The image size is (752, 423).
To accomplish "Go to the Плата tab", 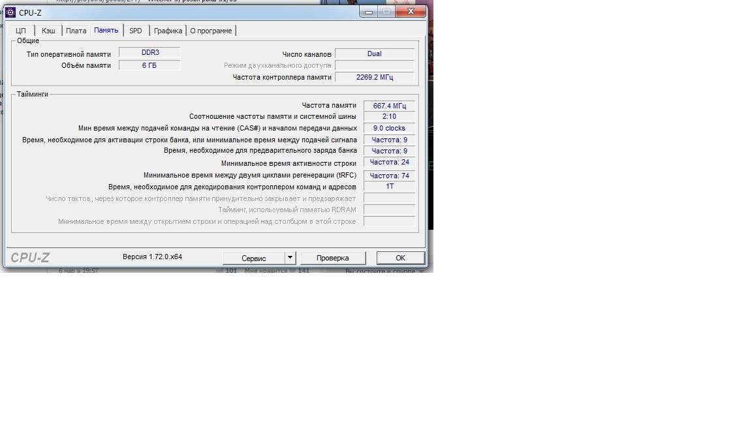I will point(76,31).
